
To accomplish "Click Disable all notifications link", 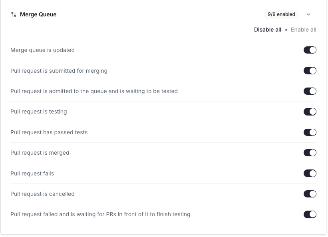I will 268,30.
